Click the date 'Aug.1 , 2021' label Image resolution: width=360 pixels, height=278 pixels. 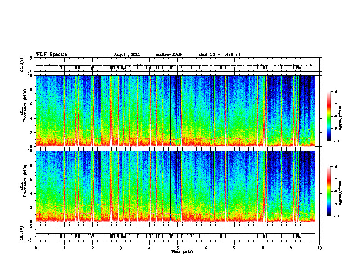point(127,55)
